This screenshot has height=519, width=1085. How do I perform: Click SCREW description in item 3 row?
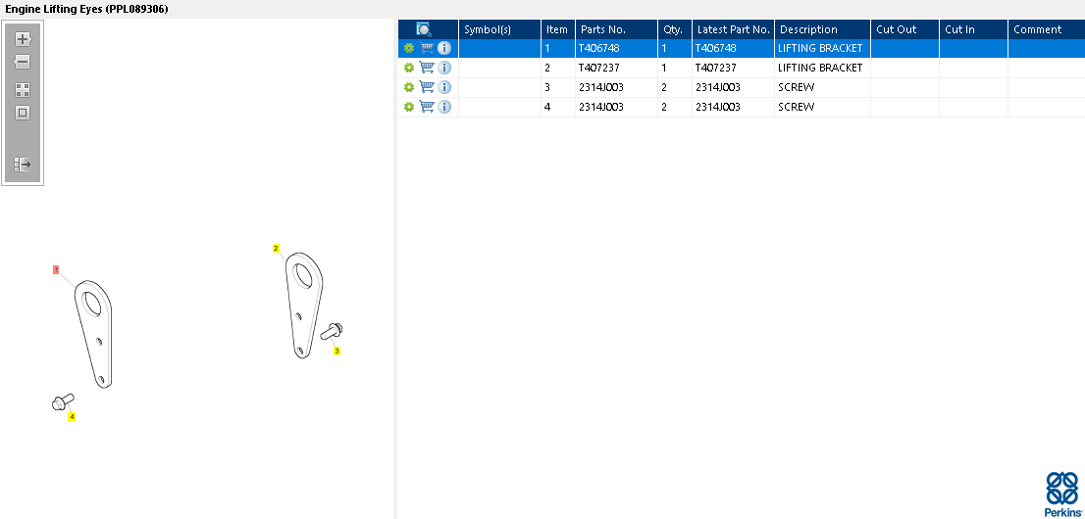(x=796, y=87)
